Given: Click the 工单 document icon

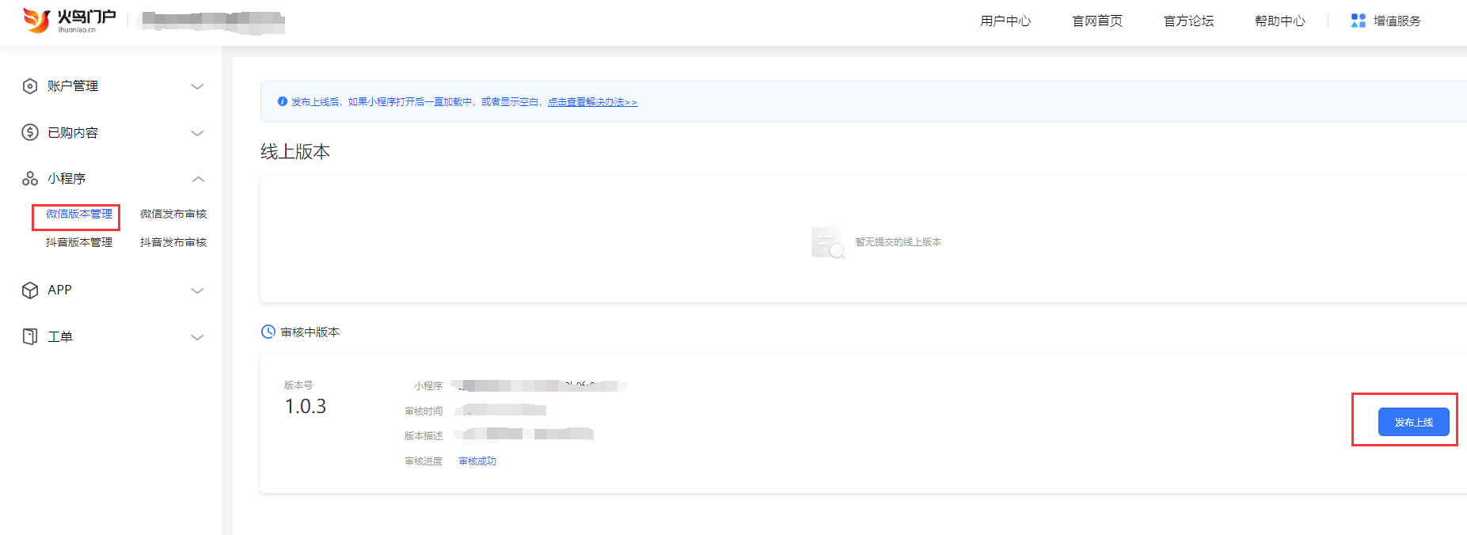Looking at the screenshot, I should pos(30,336).
